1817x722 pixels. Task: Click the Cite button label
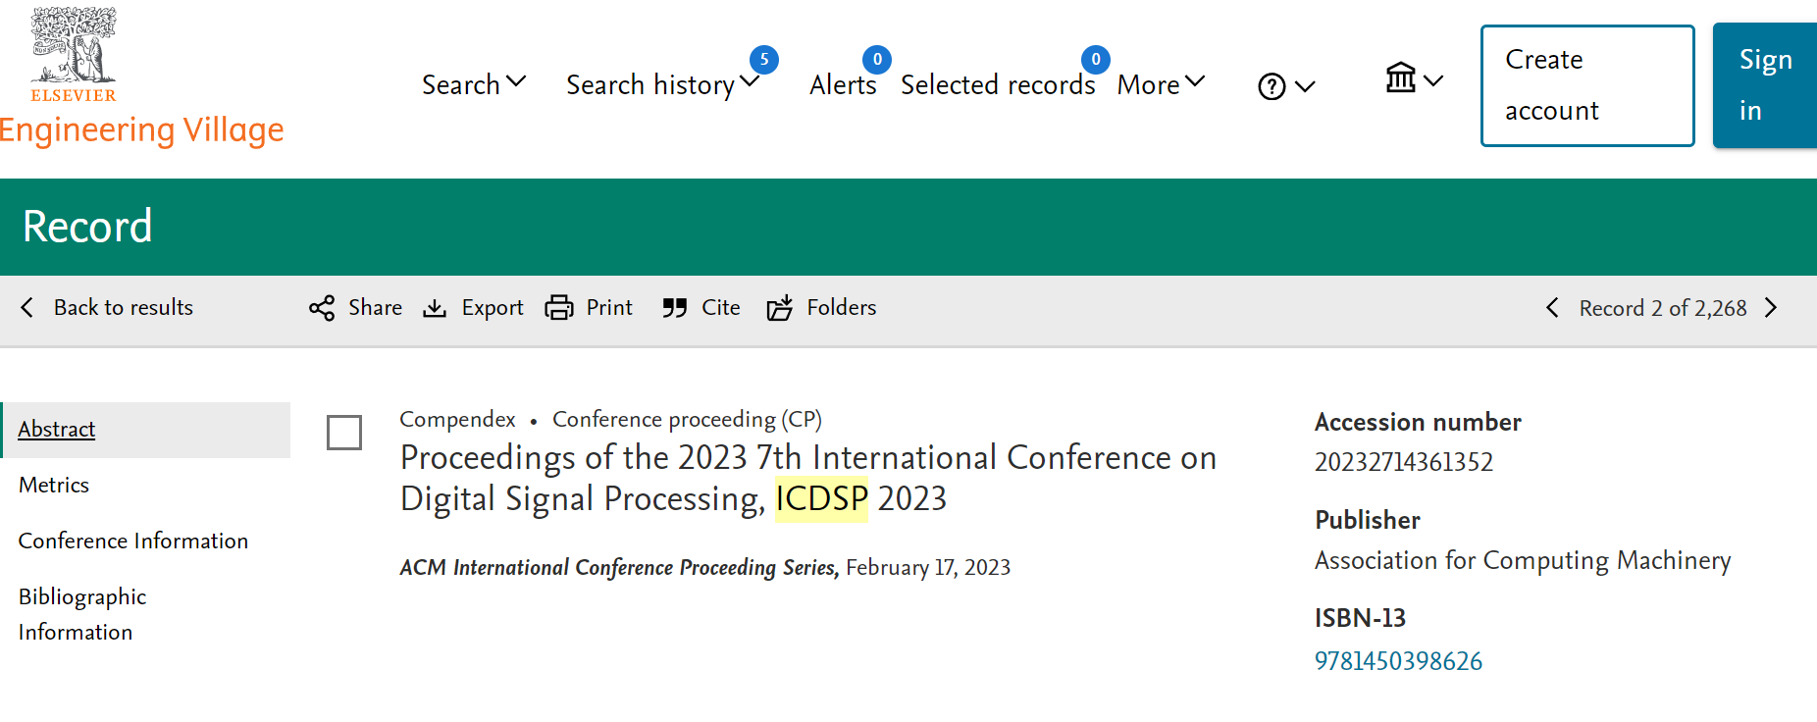(721, 308)
